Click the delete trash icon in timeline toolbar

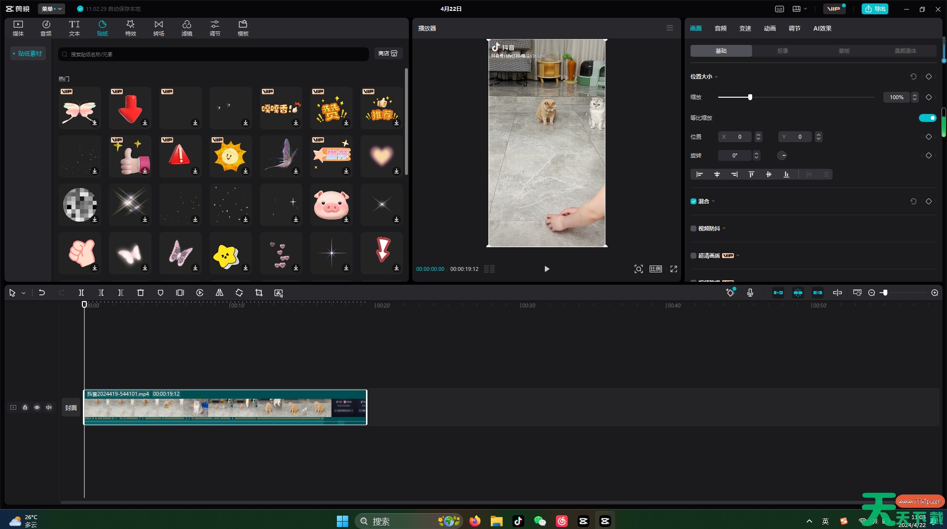tap(140, 293)
